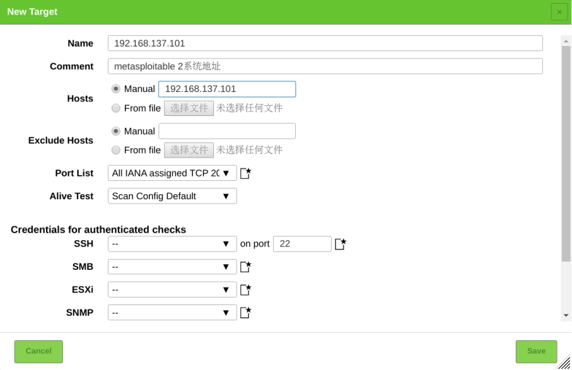Select Manual option for Exclude Hosts
The image size is (572, 370).
click(116, 131)
